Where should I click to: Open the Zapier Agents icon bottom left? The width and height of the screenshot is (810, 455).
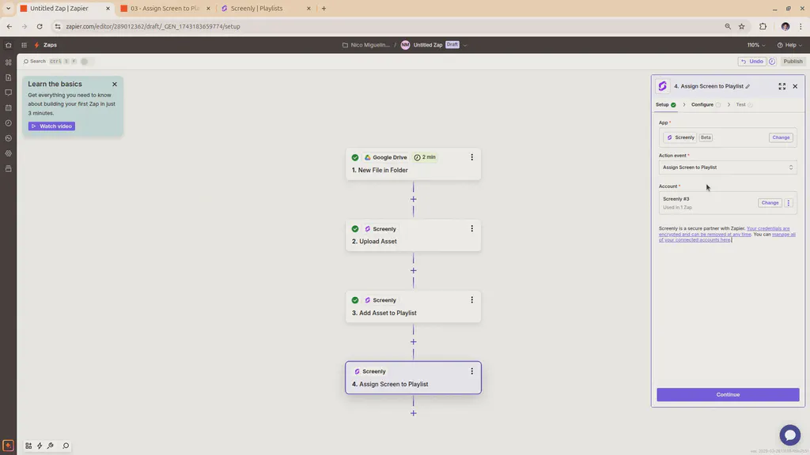pyautogui.click(x=8, y=445)
